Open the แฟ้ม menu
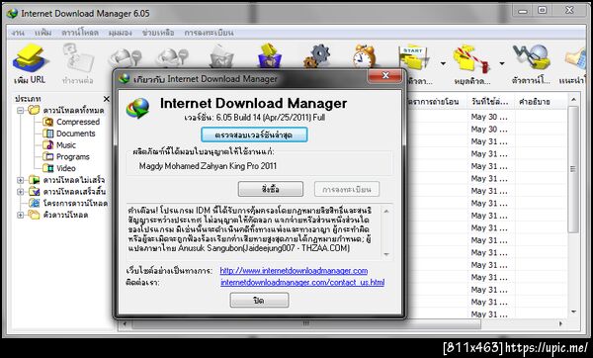Viewport: 593px width, 358px height. click(43, 33)
